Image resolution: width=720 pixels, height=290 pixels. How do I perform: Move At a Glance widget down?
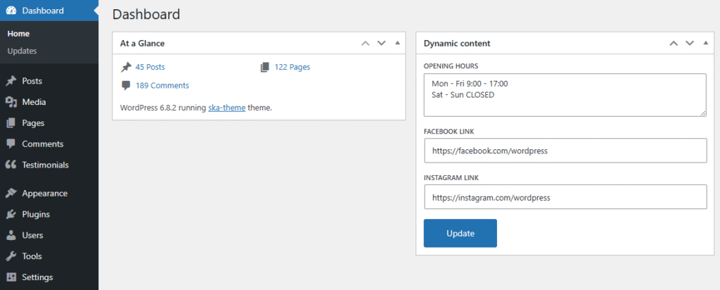pyautogui.click(x=382, y=43)
